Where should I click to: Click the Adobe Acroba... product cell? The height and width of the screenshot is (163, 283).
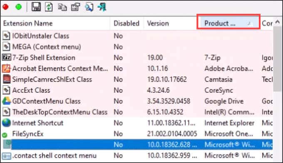point(229,69)
